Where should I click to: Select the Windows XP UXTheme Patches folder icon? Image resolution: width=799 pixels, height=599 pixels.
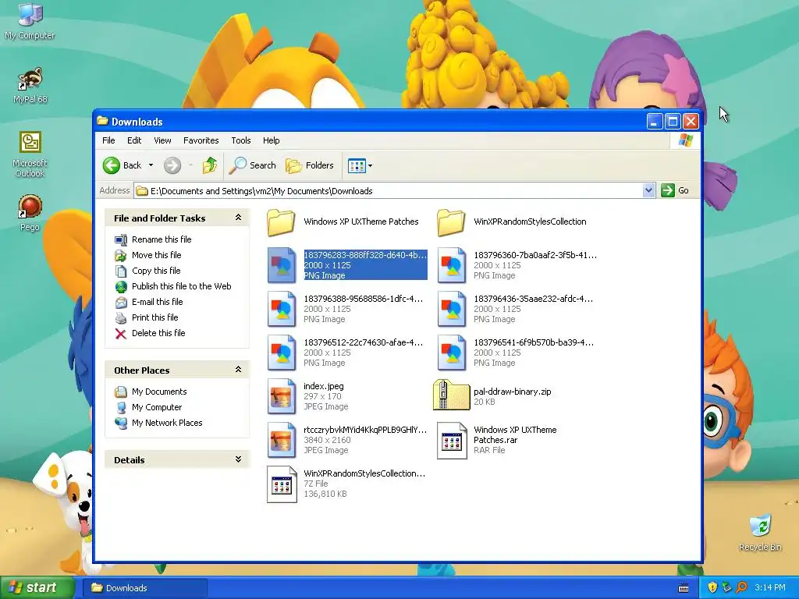tap(281, 222)
